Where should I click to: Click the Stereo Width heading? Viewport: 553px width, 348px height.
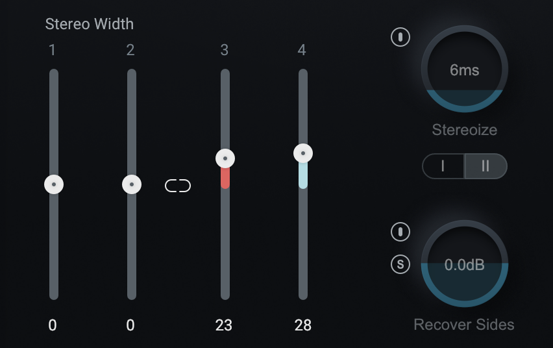click(90, 24)
